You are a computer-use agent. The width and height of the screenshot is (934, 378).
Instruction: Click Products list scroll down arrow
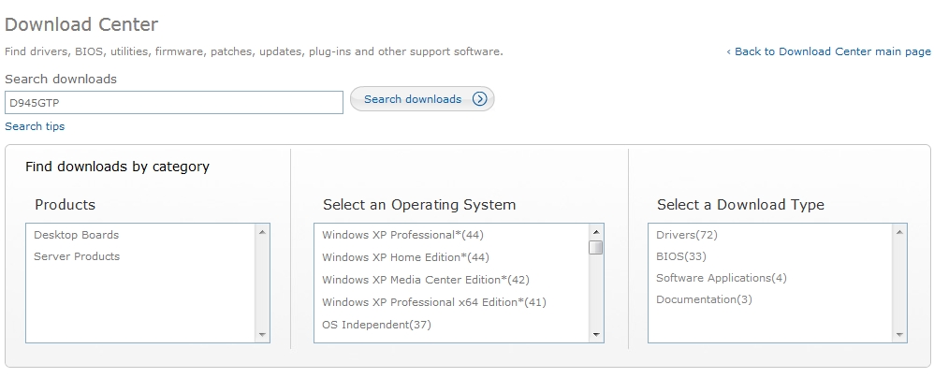pyautogui.click(x=262, y=335)
